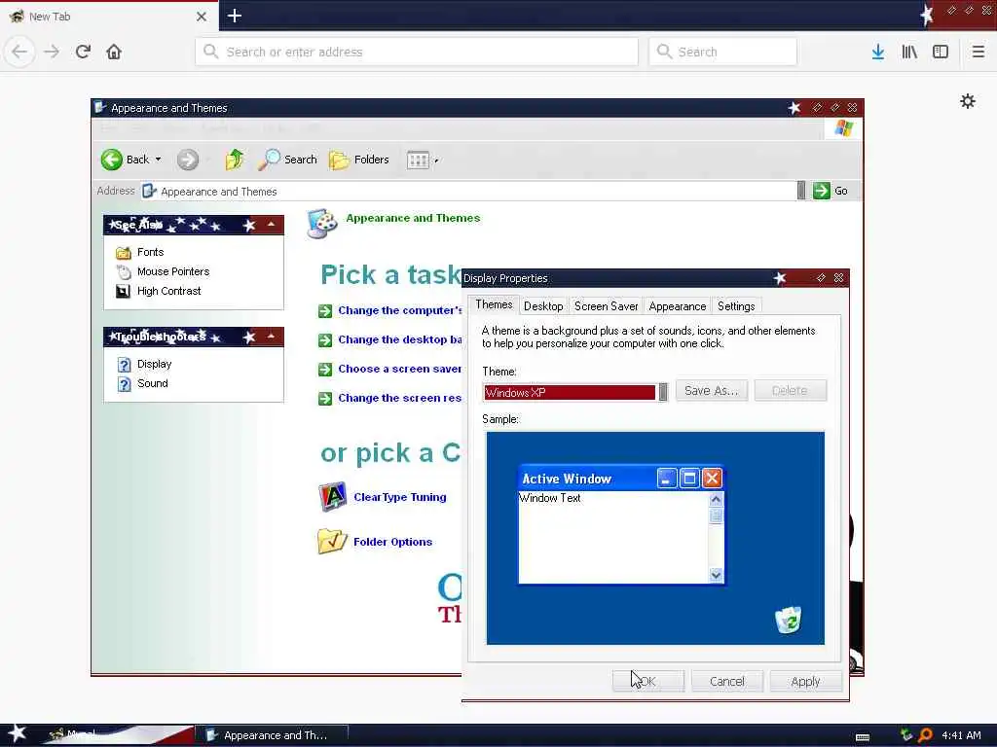Click the Firefox reload page icon
The image size is (997, 747).
point(83,52)
